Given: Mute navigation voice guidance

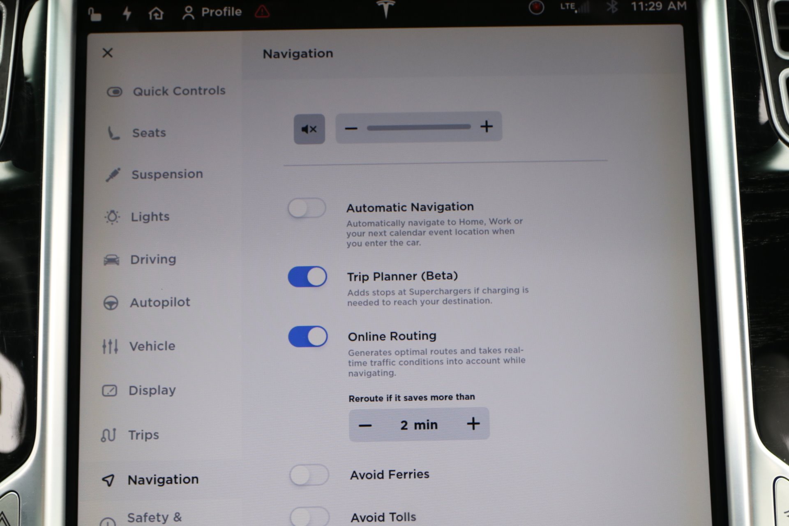Looking at the screenshot, I should [309, 129].
